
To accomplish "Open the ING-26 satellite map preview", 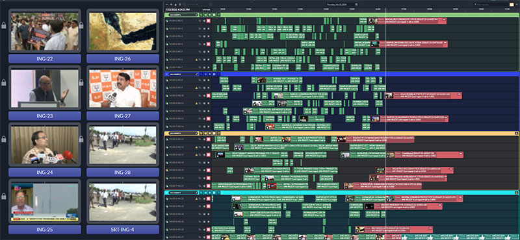I will 123,31.
